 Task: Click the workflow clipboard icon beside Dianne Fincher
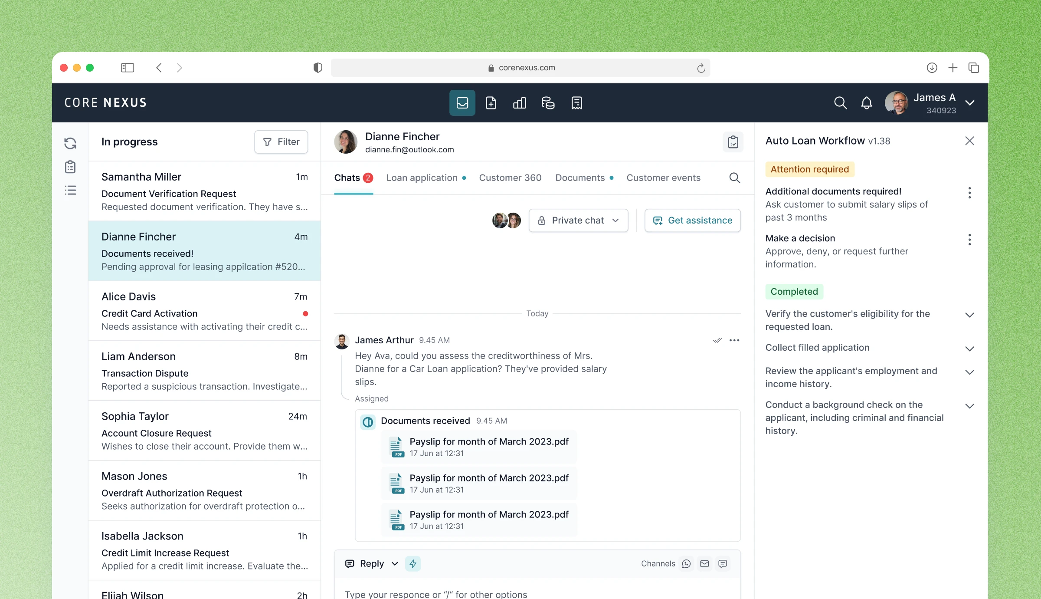(733, 142)
